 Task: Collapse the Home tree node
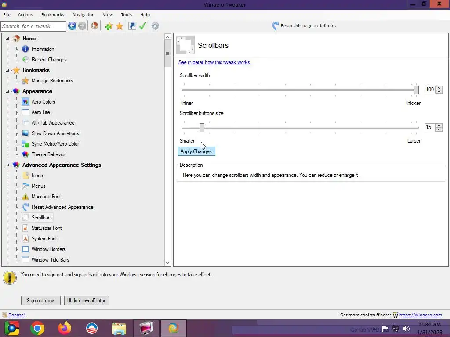(x=8, y=39)
